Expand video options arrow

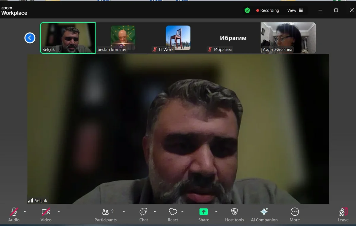pyautogui.click(x=59, y=212)
